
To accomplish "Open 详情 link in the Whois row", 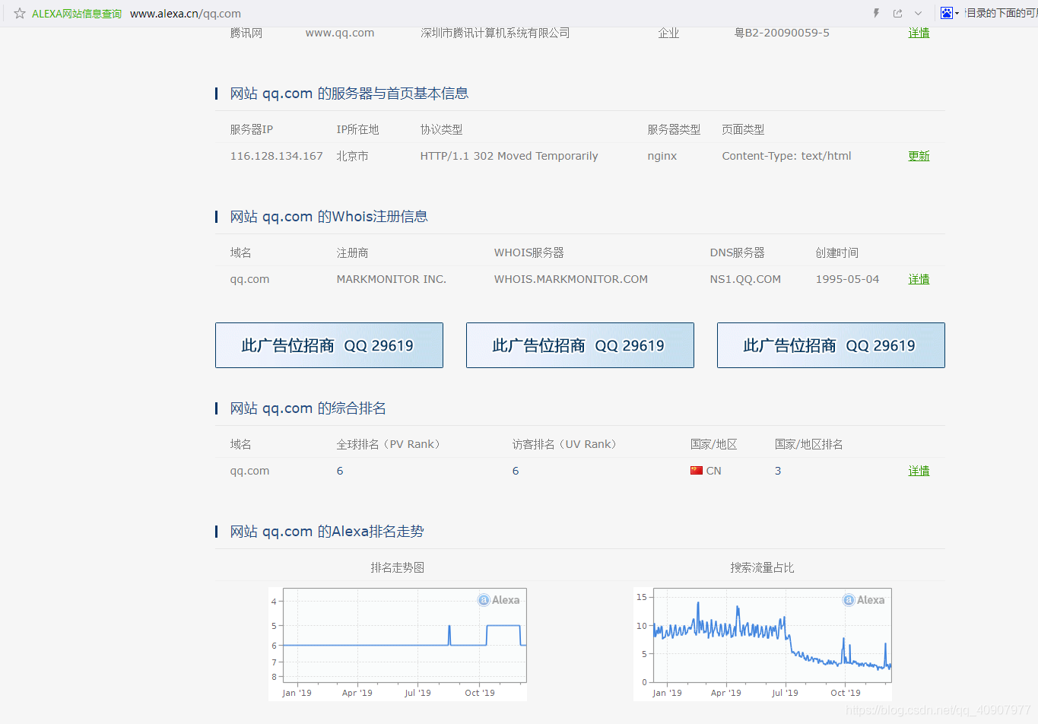I will [x=919, y=279].
